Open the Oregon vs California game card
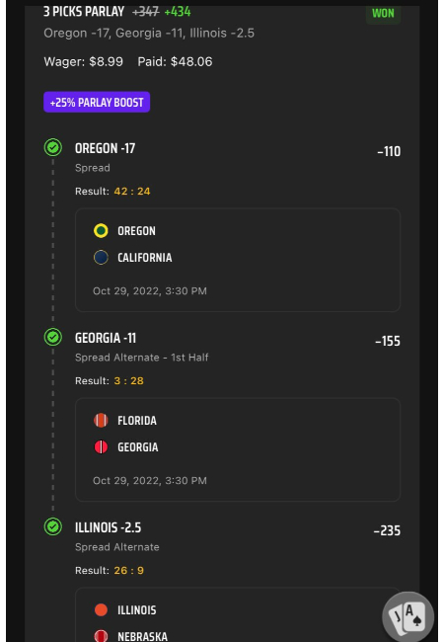444x642 pixels. (238, 260)
